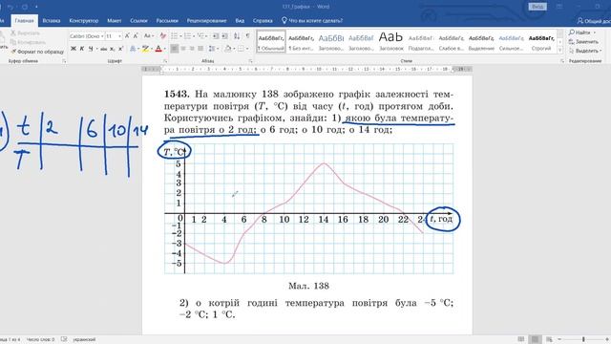The height and width of the screenshot is (344, 611).
Task: Apply the Строгий style
Action: (541, 42)
